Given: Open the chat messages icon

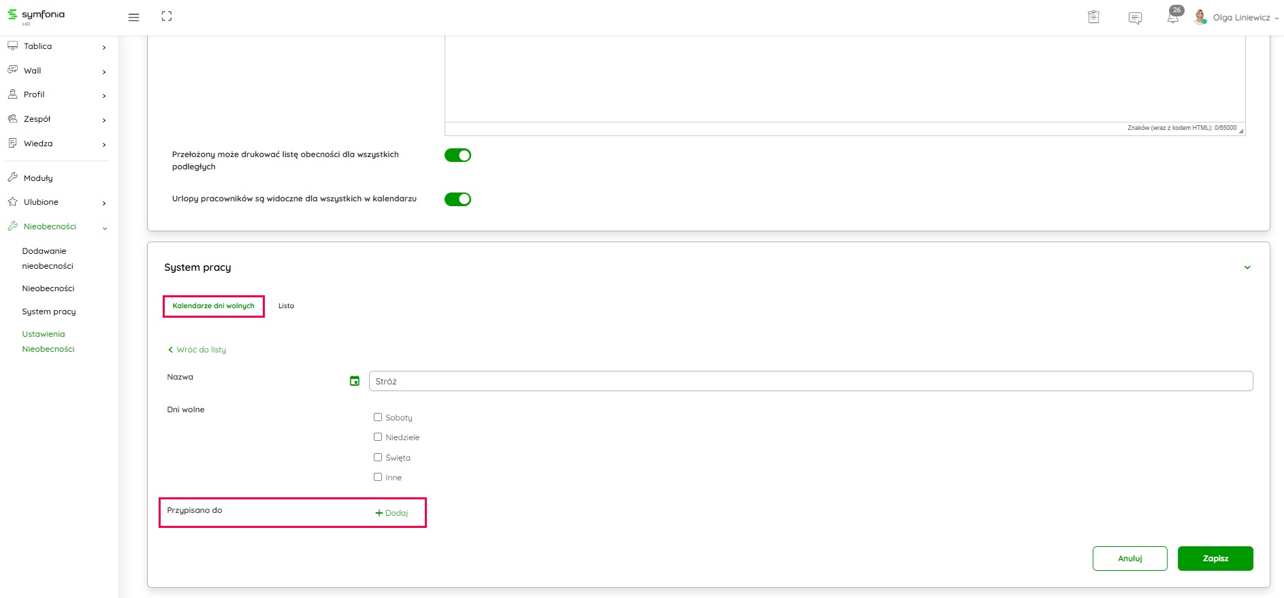Looking at the screenshot, I should point(1135,18).
